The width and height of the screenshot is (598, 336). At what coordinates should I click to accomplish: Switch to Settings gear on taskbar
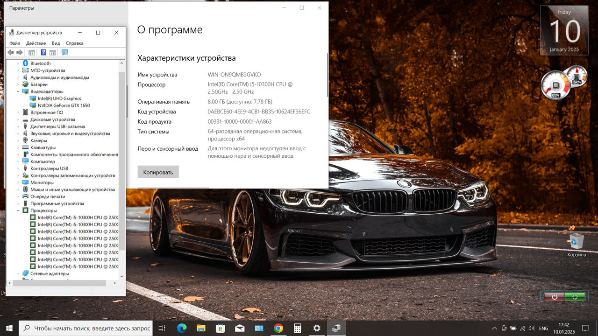317,328
